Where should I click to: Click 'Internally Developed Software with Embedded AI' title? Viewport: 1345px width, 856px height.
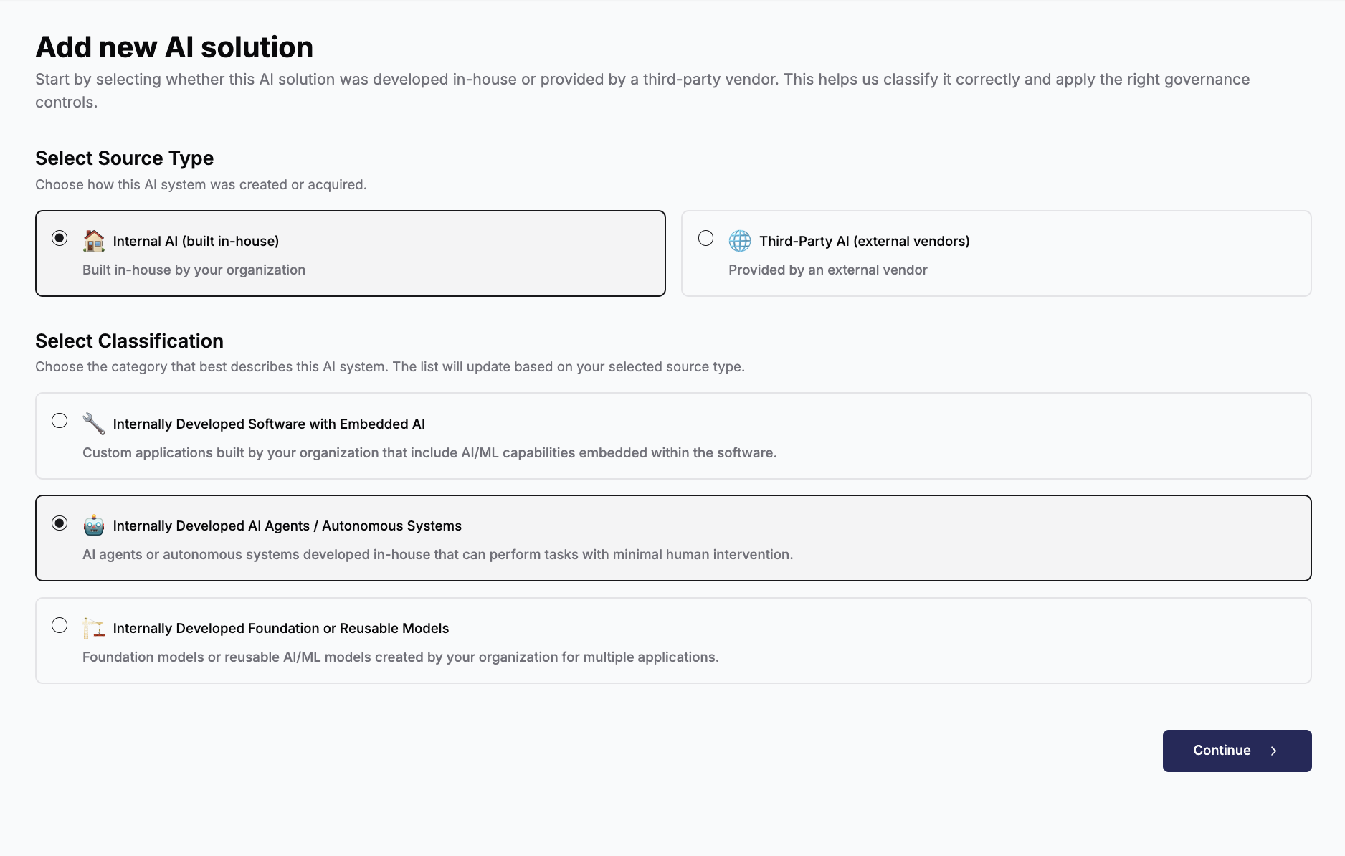pyautogui.click(x=269, y=424)
